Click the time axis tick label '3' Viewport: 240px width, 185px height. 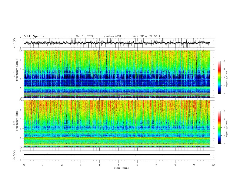pos(81,165)
